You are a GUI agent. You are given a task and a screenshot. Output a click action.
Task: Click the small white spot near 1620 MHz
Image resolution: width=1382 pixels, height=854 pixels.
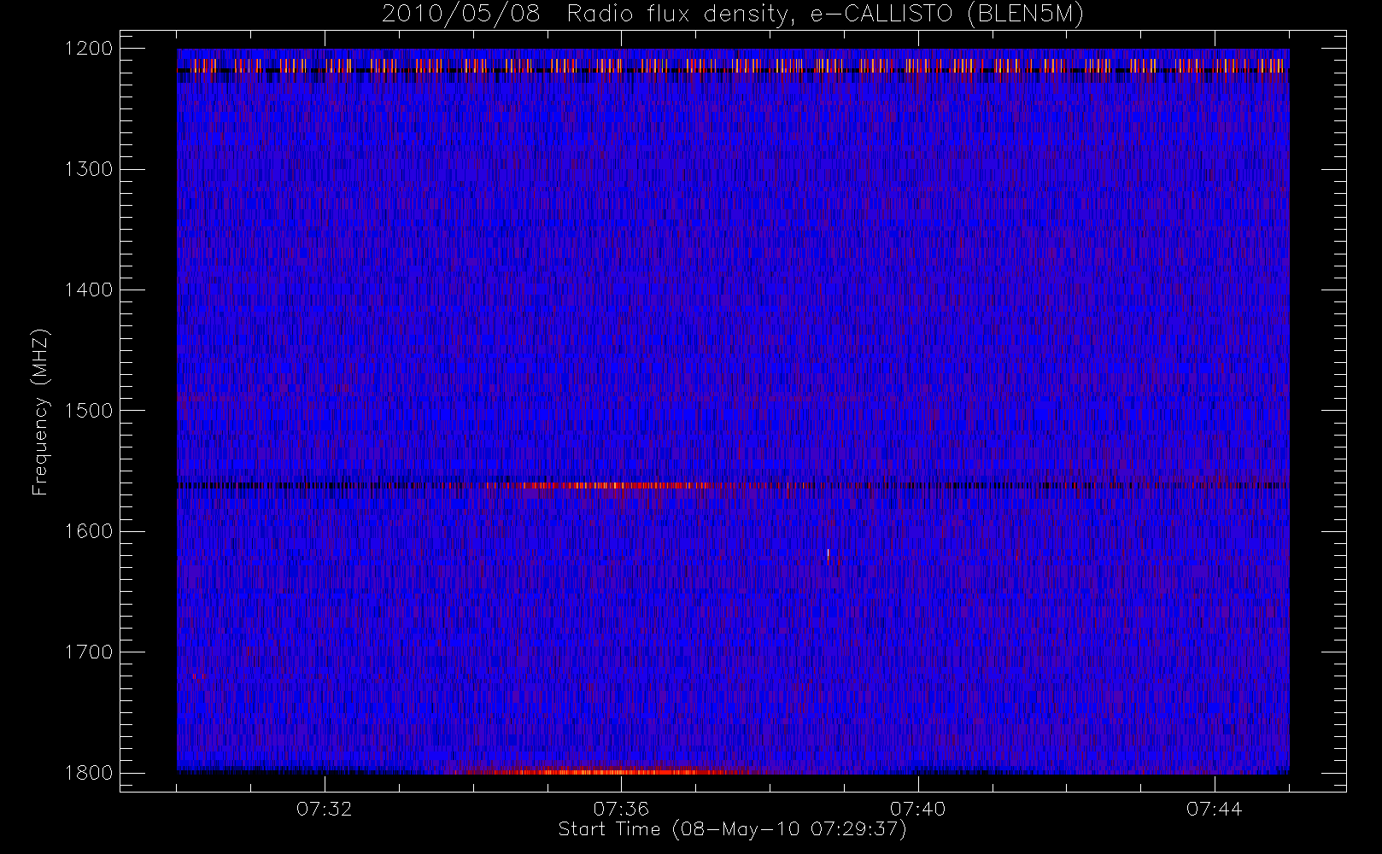[828, 554]
